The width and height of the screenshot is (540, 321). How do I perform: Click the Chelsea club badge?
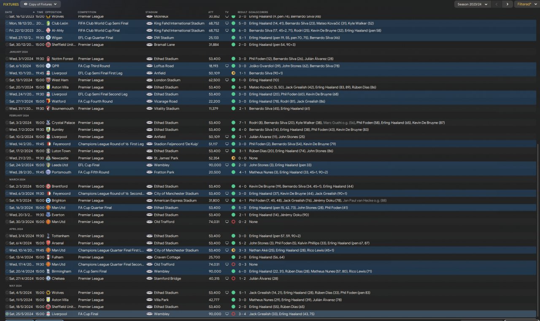coord(48,279)
